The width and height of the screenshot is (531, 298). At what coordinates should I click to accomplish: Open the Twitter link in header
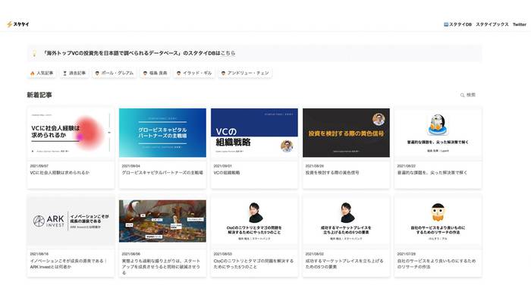coord(520,24)
